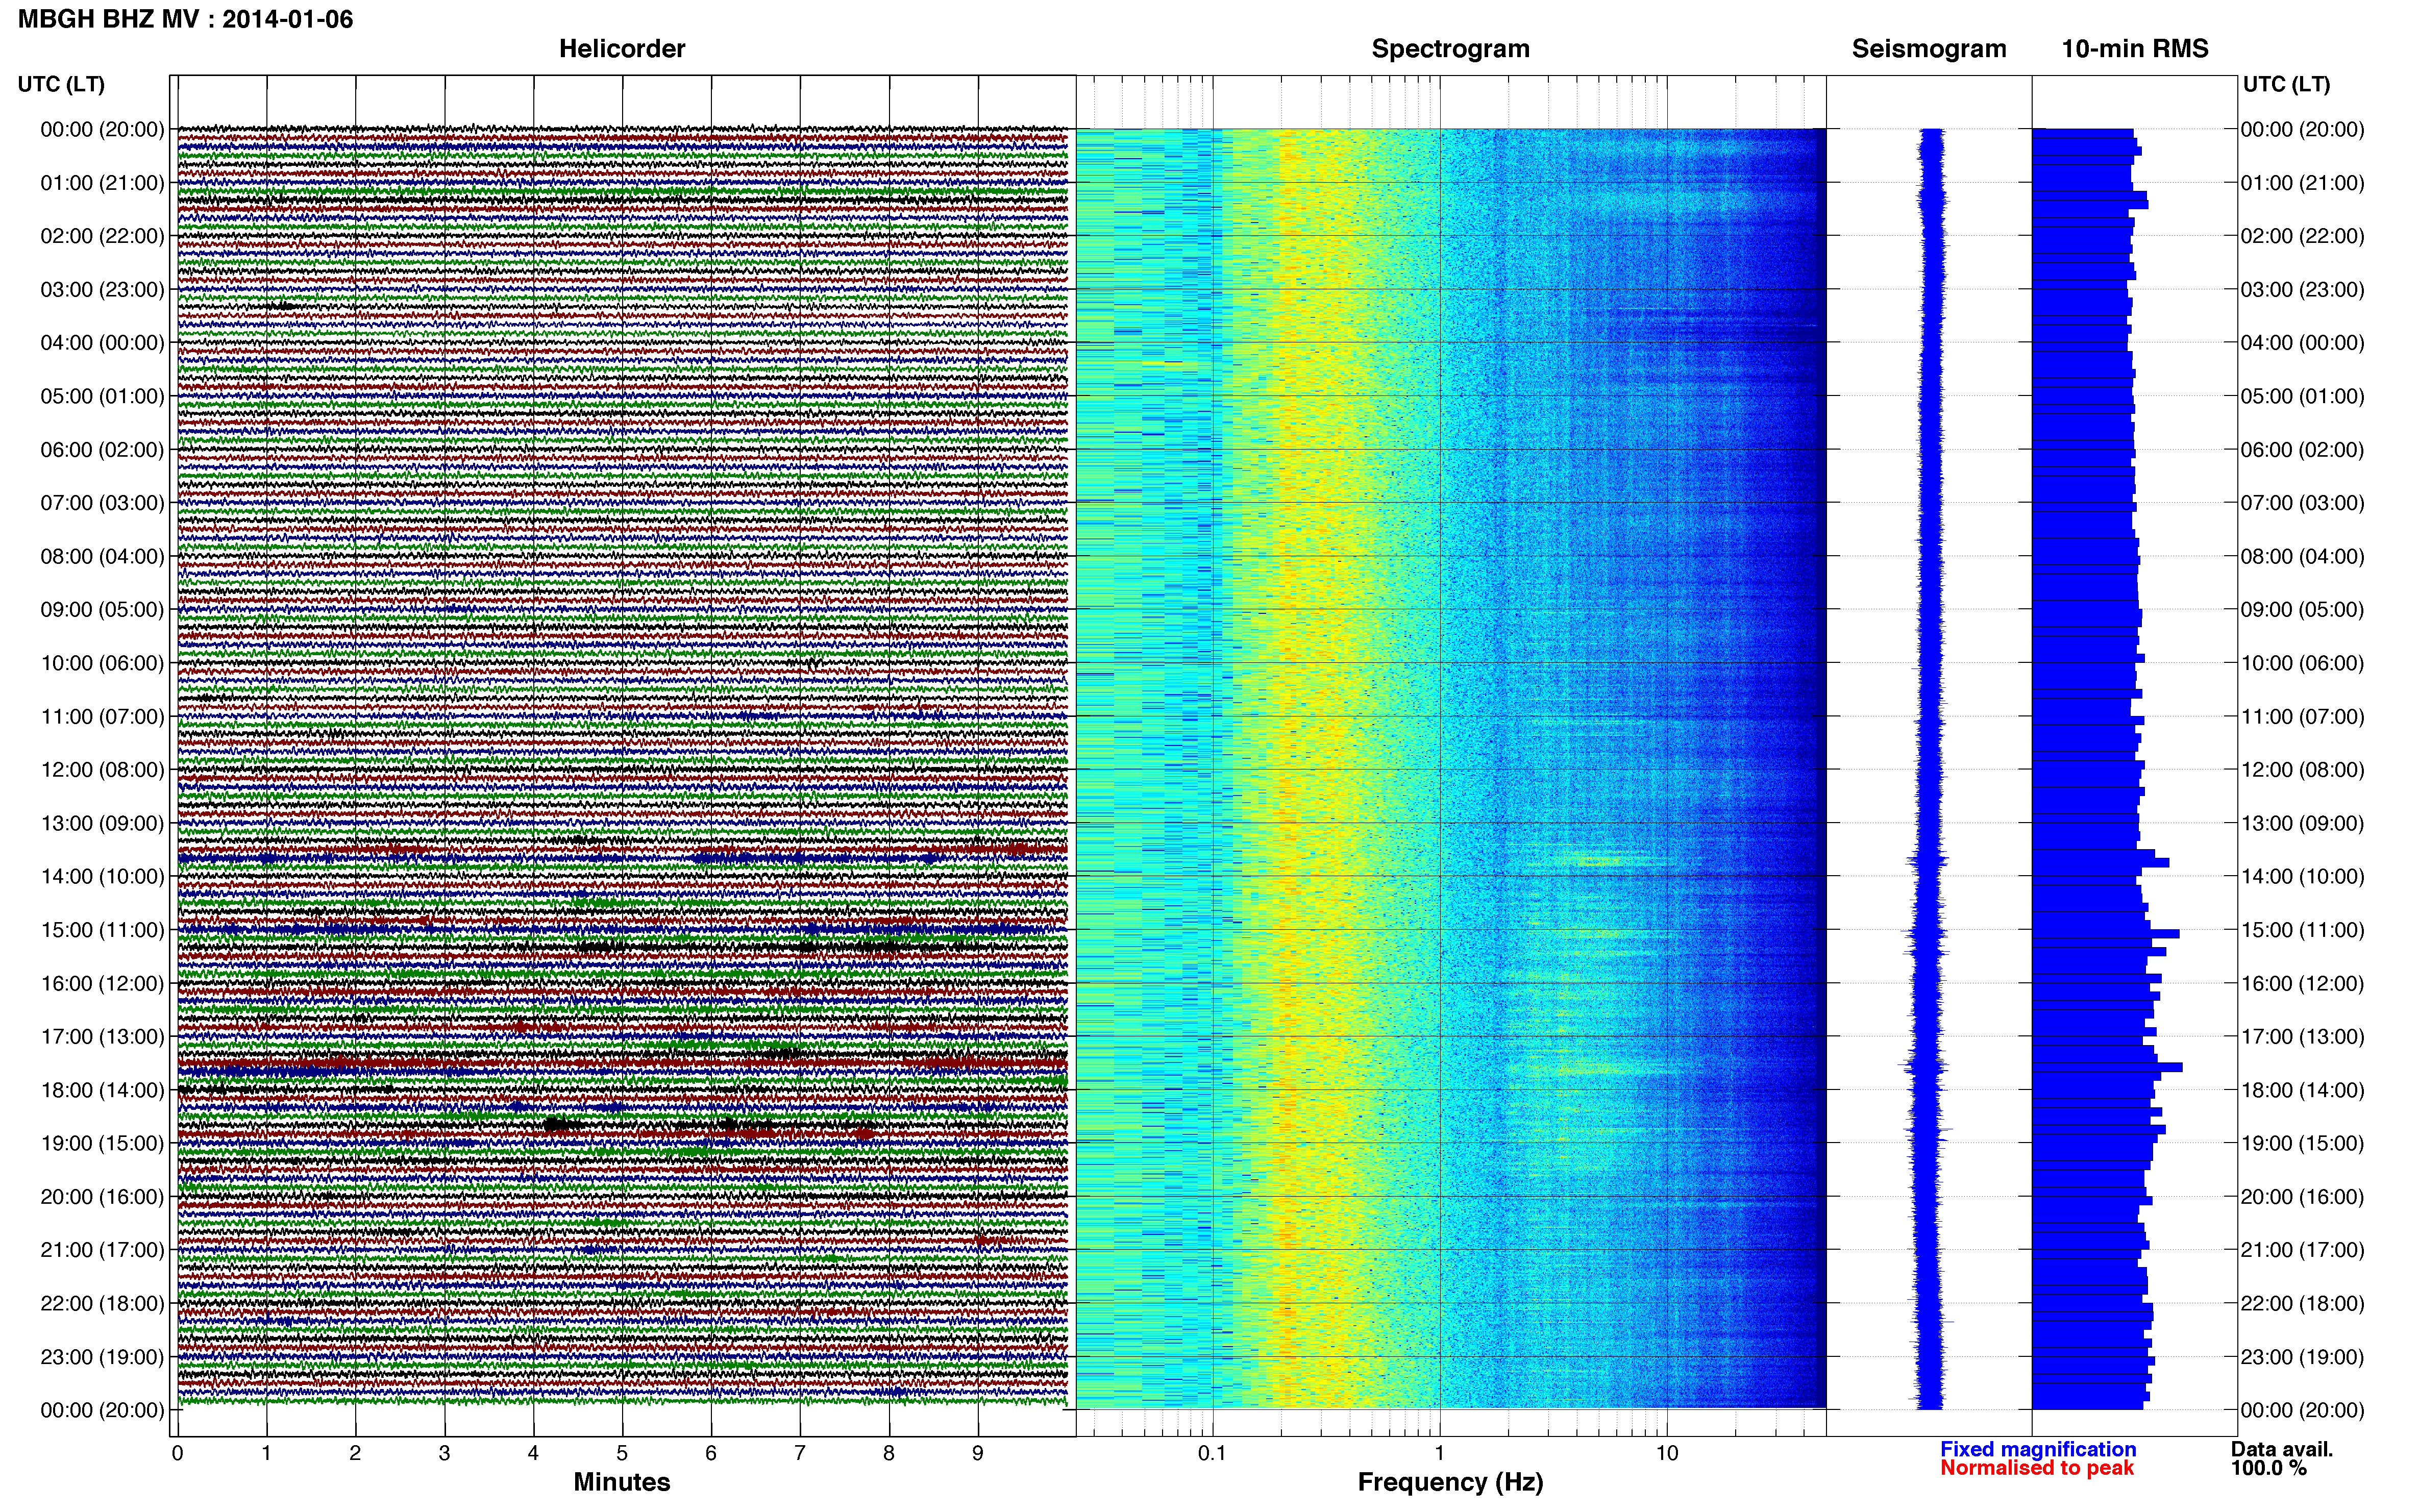
Task: Click right time label 18:00 (14:00)
Action: click(x=2302, y=1090)
